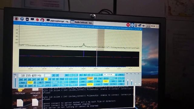Switch to the Scope screen
The image size is (194, 109).
98,84
